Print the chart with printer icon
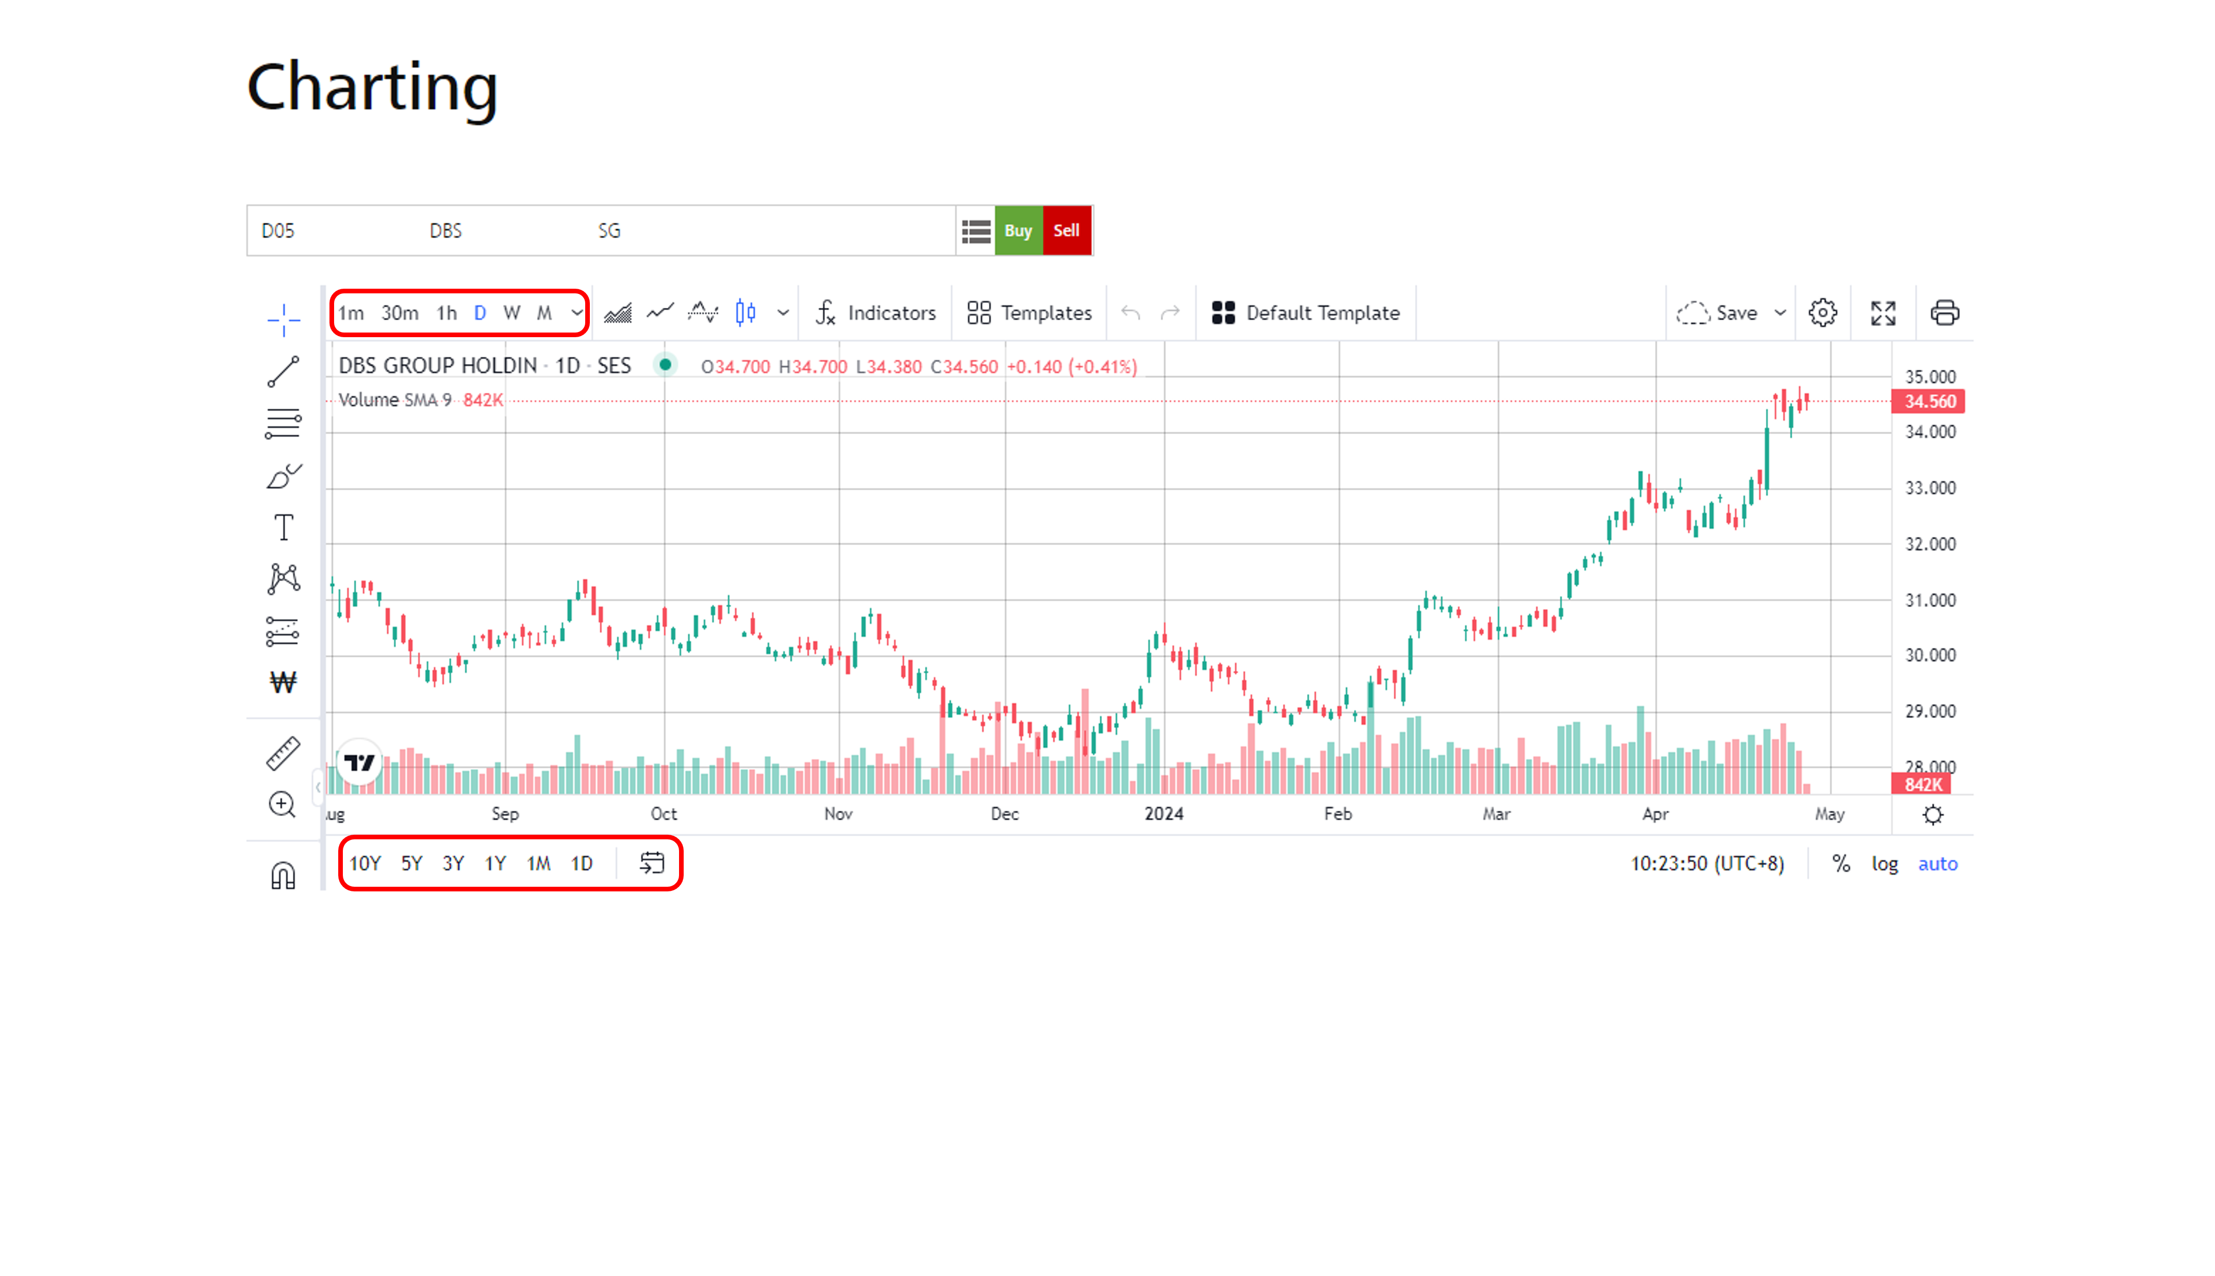2215x1276 pixels. point(1944,313)
